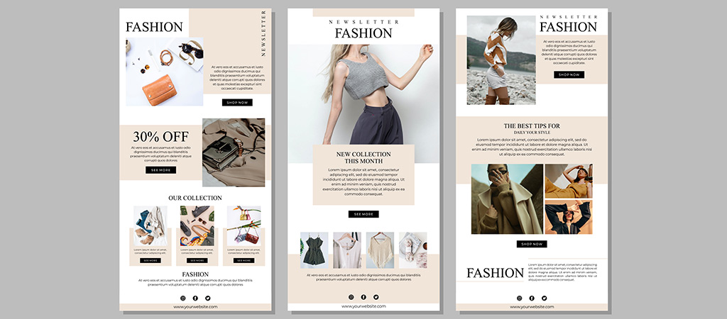Image resolution: width=727 pixels, height=319 pixels.
Task: Select the green romper product thumbnail
Action: tap(314, 250)
